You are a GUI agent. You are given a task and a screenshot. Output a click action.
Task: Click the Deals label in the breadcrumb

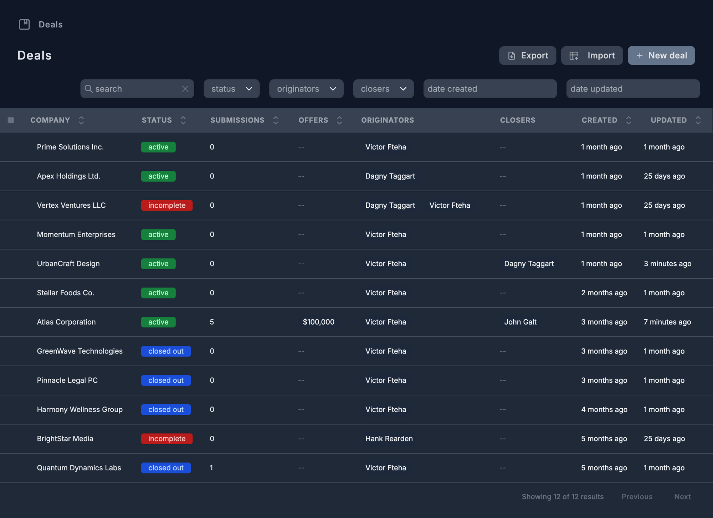tap(50, 24)
